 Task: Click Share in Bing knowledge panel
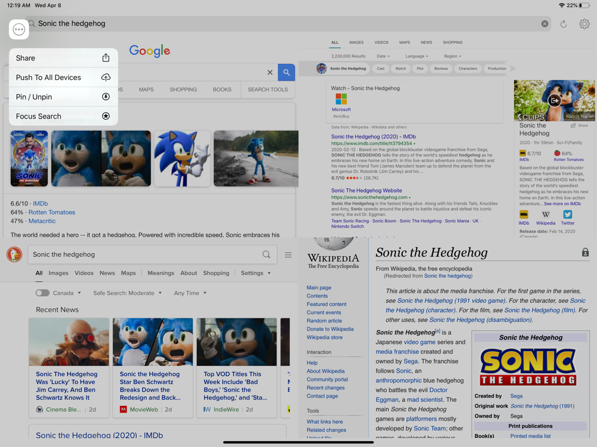[x=579, y=125]
